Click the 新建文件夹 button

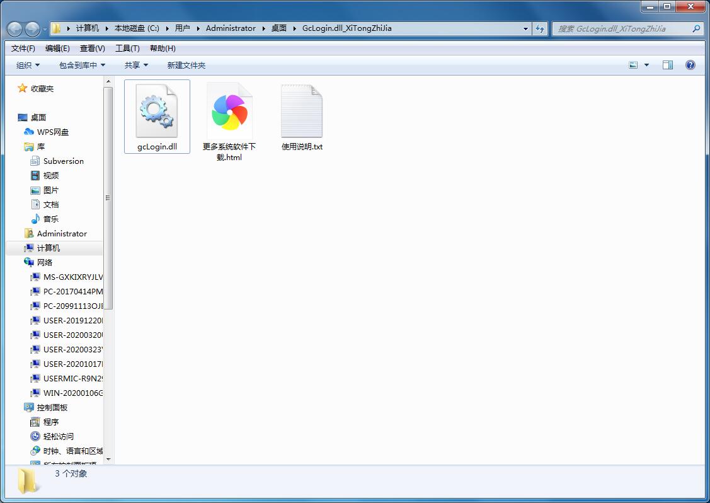point(186,66)
